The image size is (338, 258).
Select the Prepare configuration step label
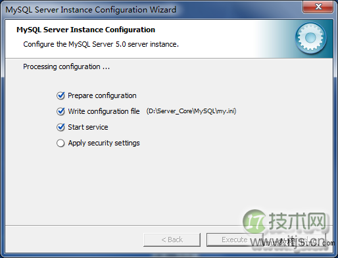click(x=102, y=95)
